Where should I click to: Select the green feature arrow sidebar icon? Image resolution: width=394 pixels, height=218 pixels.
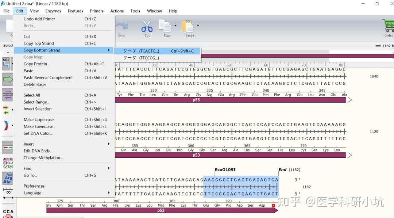click(7, 79)
